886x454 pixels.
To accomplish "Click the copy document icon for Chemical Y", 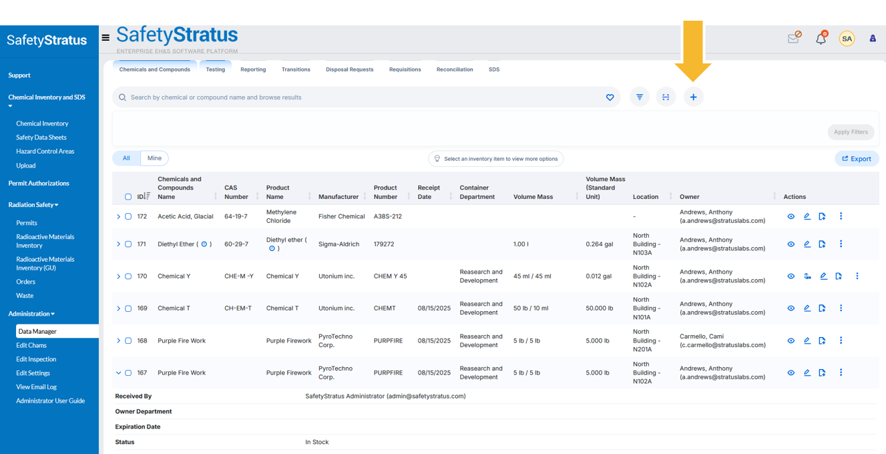I will pyautogui.click(x=839, y=276).
